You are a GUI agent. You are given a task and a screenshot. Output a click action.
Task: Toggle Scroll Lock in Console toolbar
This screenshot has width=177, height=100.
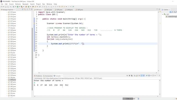137,76
